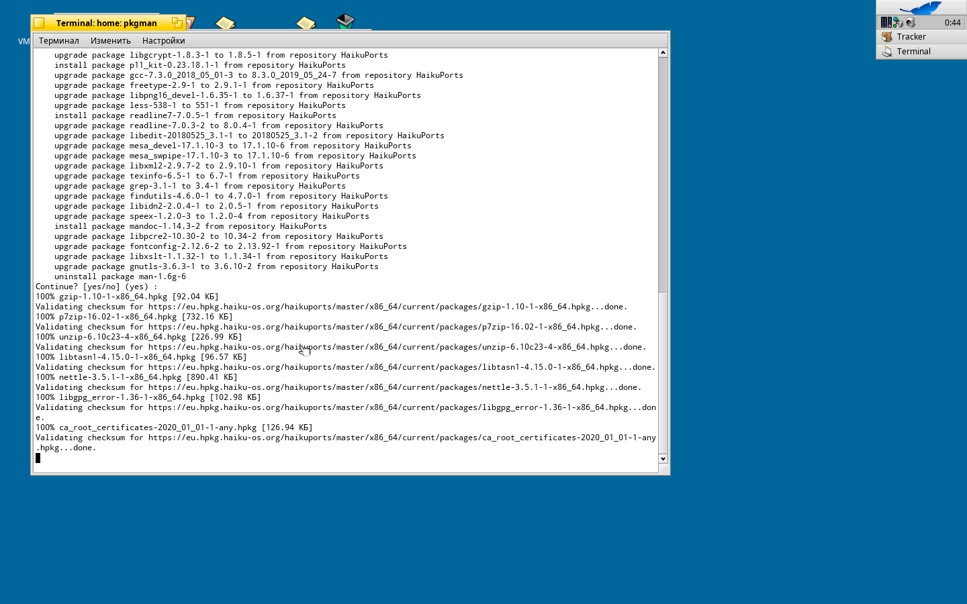Click the network status tray icon

(898, 22)
